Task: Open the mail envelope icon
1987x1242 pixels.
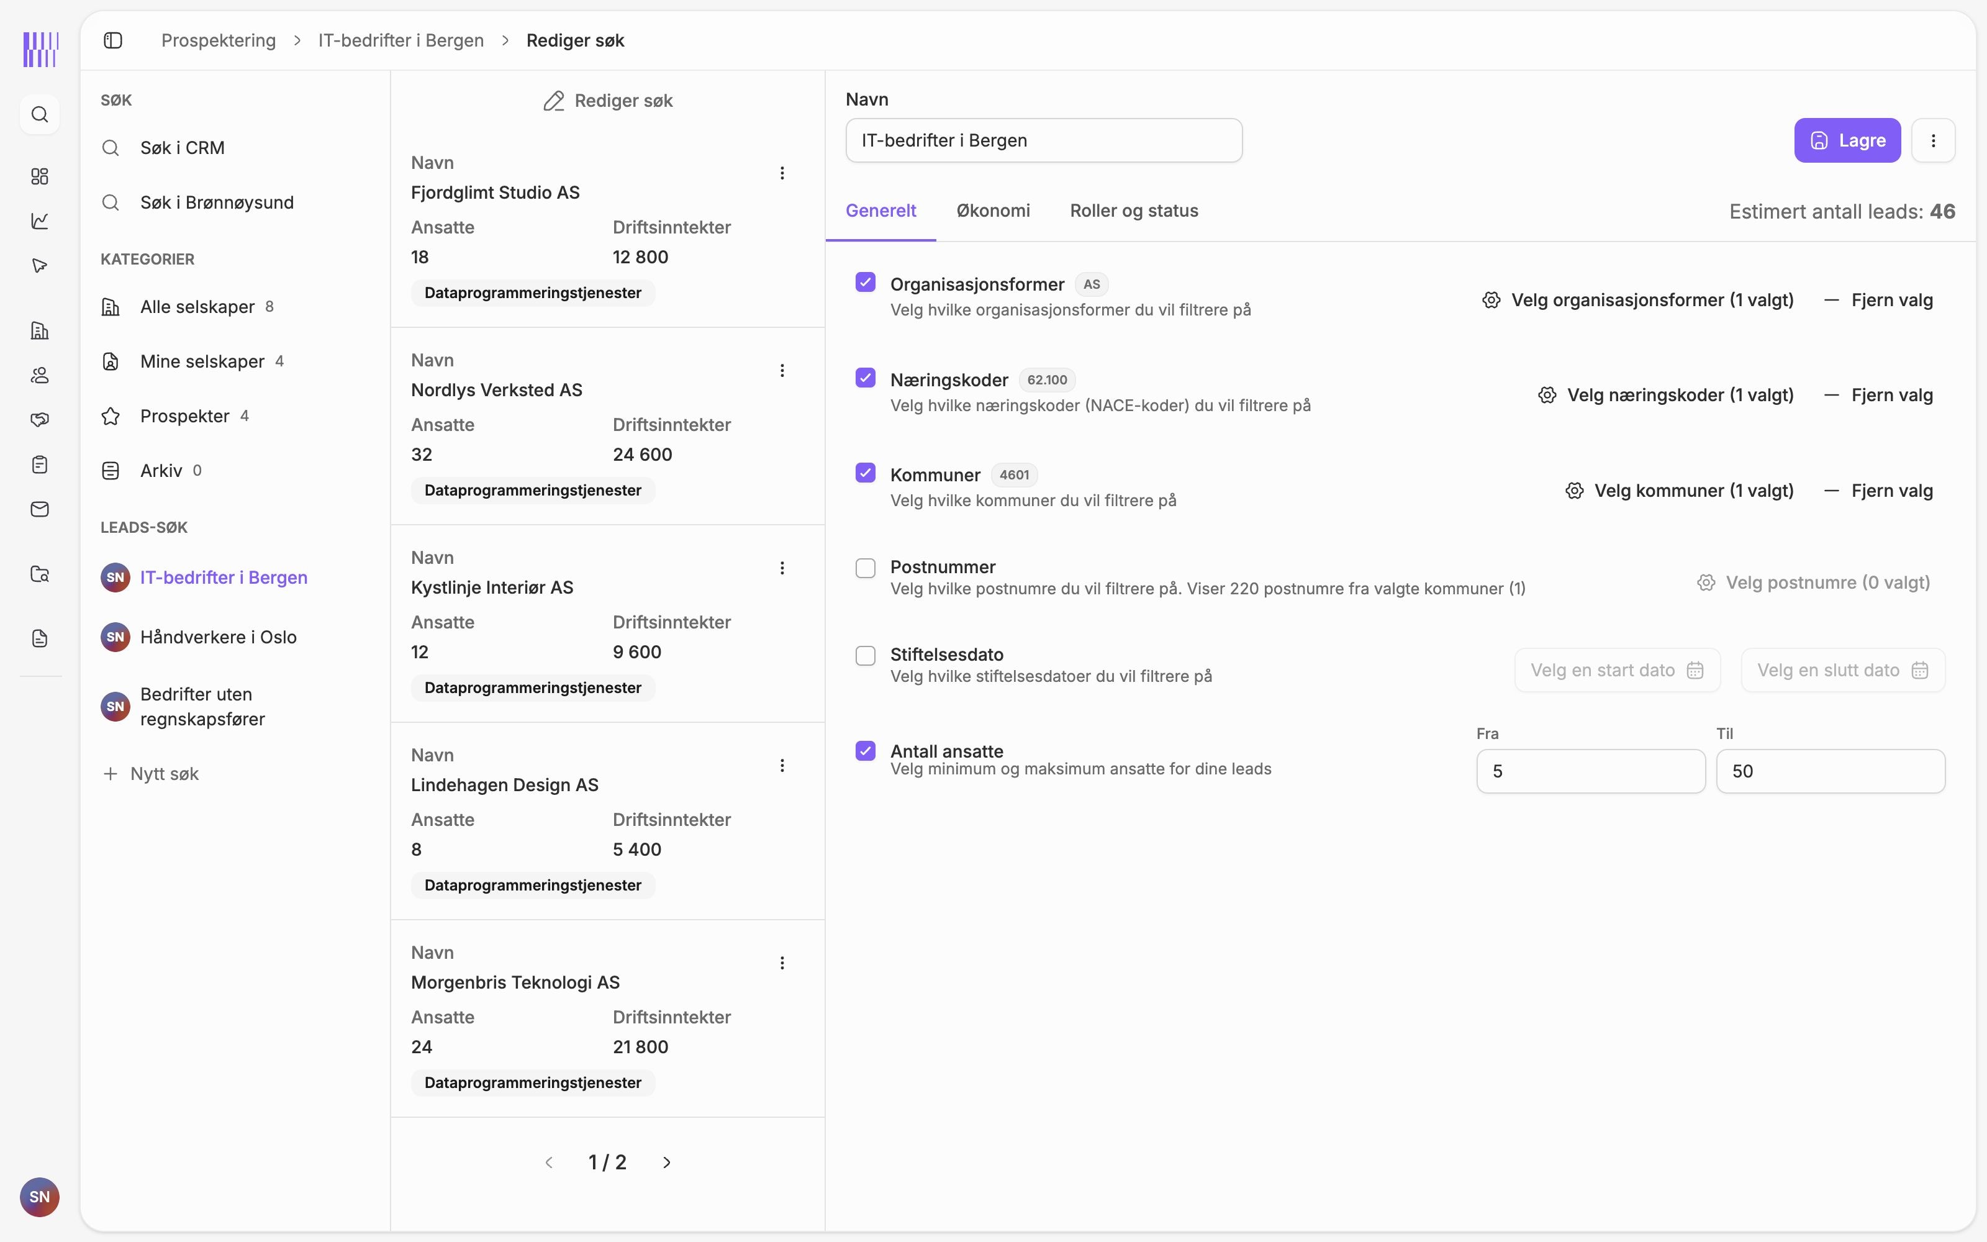Action: 39,509
